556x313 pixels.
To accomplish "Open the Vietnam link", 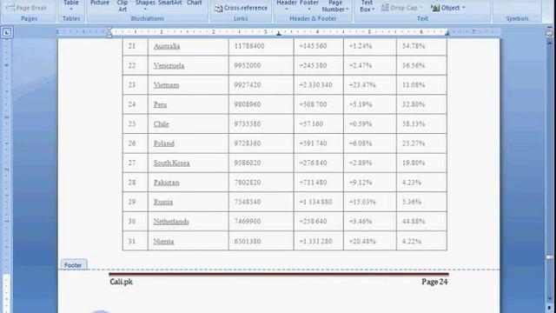I will 166,85.
